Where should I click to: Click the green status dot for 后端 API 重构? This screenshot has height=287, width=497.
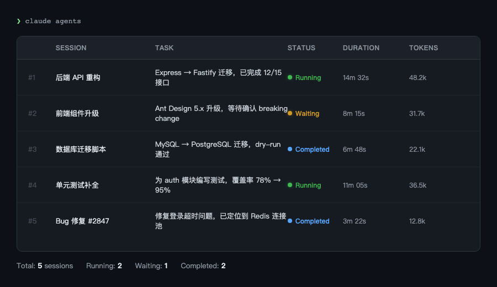[x=290, y=77]
